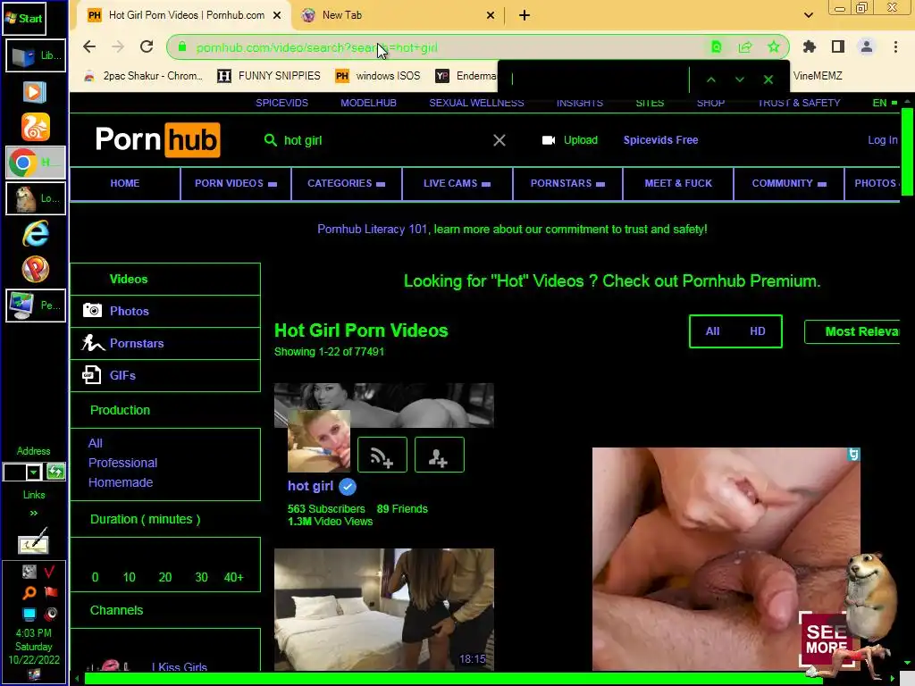Toggle the 'HD' quality filter
Viewport: 915px width, 686px height.
coord(757,331)
